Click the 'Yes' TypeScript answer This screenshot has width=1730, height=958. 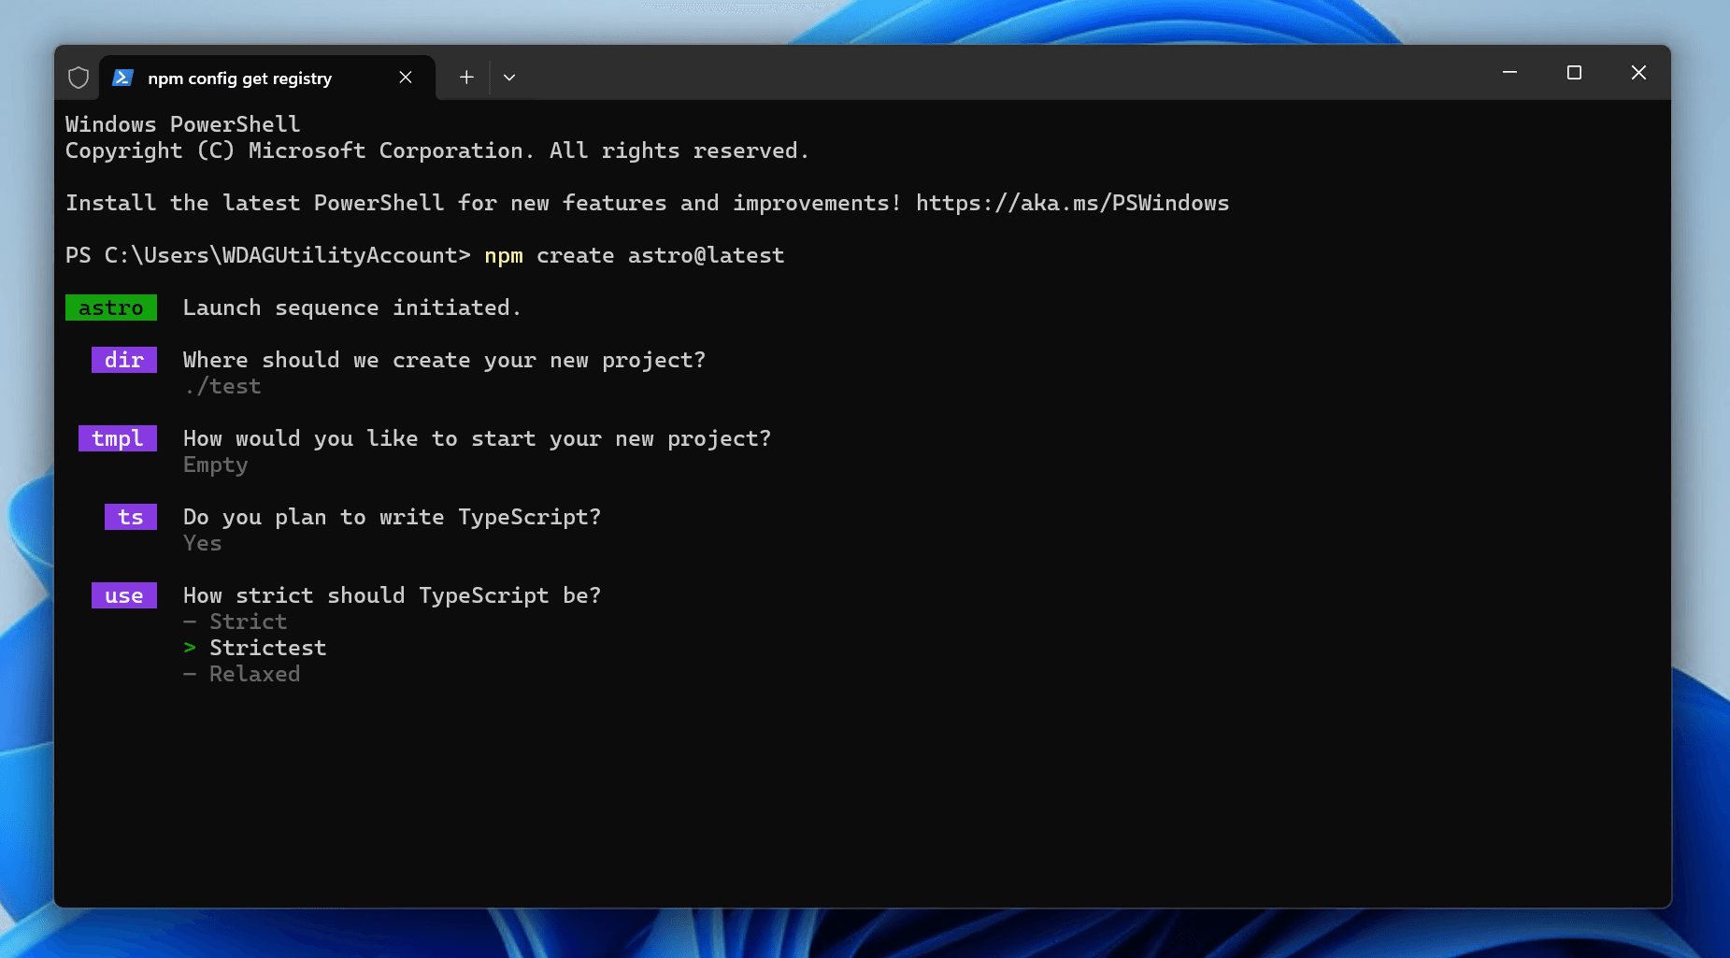(x=203, y=543)
